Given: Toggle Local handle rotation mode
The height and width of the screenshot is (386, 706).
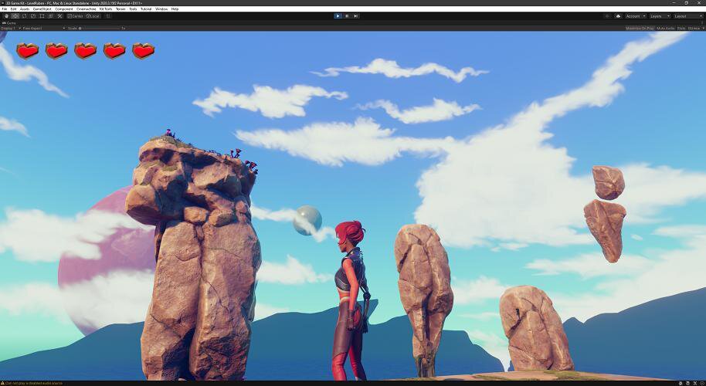Looking at the screenshot, I should (x=92, y=15).
